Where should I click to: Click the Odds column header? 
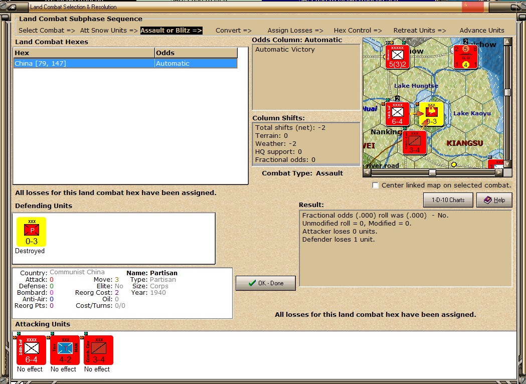196,53
